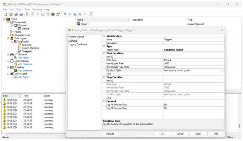Click the Paste toolbar icon

pos(80,14)
